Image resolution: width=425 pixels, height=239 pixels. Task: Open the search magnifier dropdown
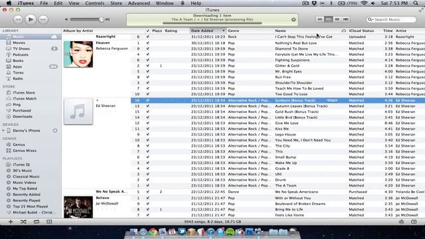(370, 19)
